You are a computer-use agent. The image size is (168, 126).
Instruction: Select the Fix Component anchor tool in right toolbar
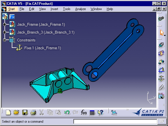click(x=161, y=78)
